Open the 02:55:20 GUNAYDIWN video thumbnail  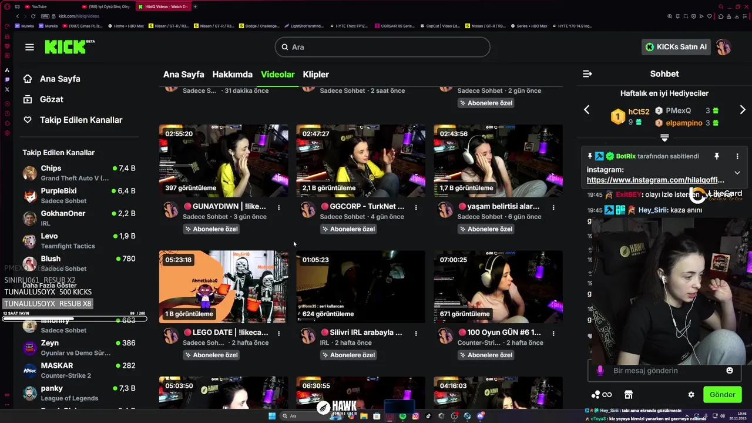[224, 160]
